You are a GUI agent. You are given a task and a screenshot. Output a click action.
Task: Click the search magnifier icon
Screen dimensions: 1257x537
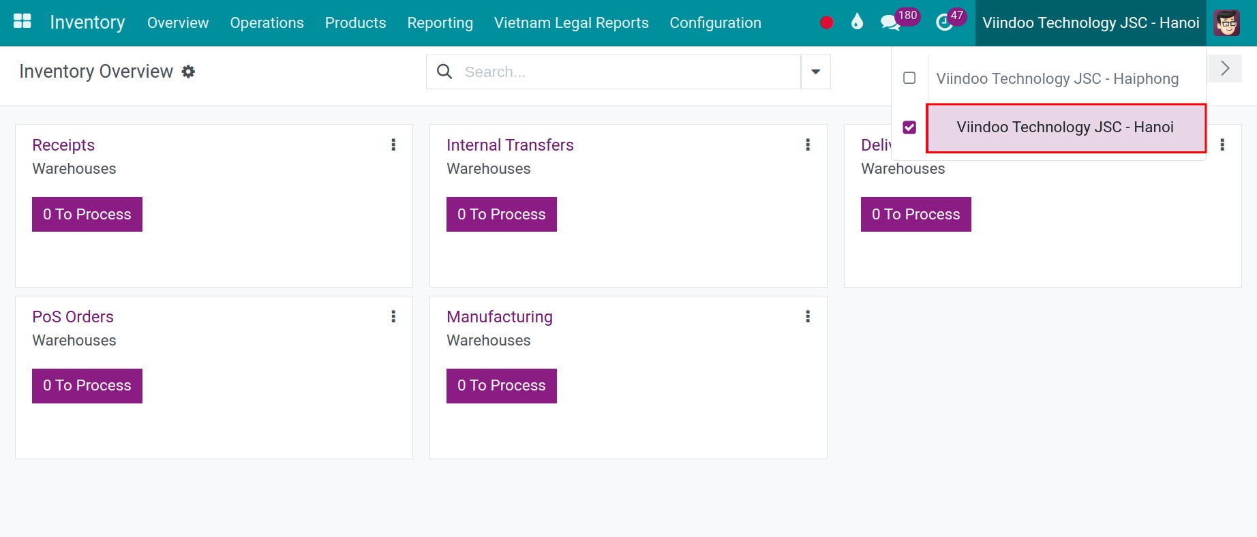click(444, 72)
